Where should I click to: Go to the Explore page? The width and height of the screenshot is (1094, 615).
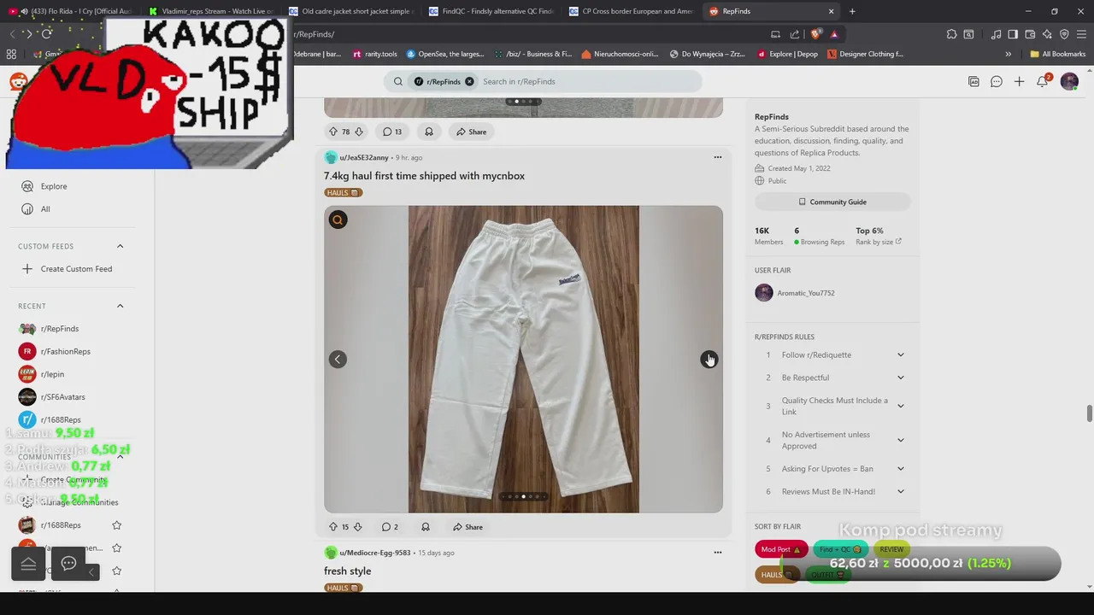coord(44,186)
